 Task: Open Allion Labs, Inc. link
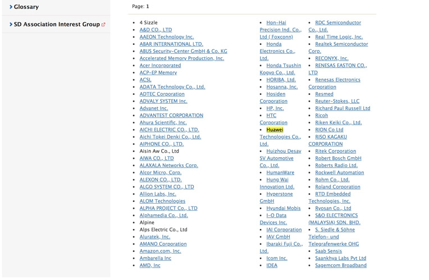158,194
